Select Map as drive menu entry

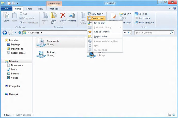tap(100, 36)
